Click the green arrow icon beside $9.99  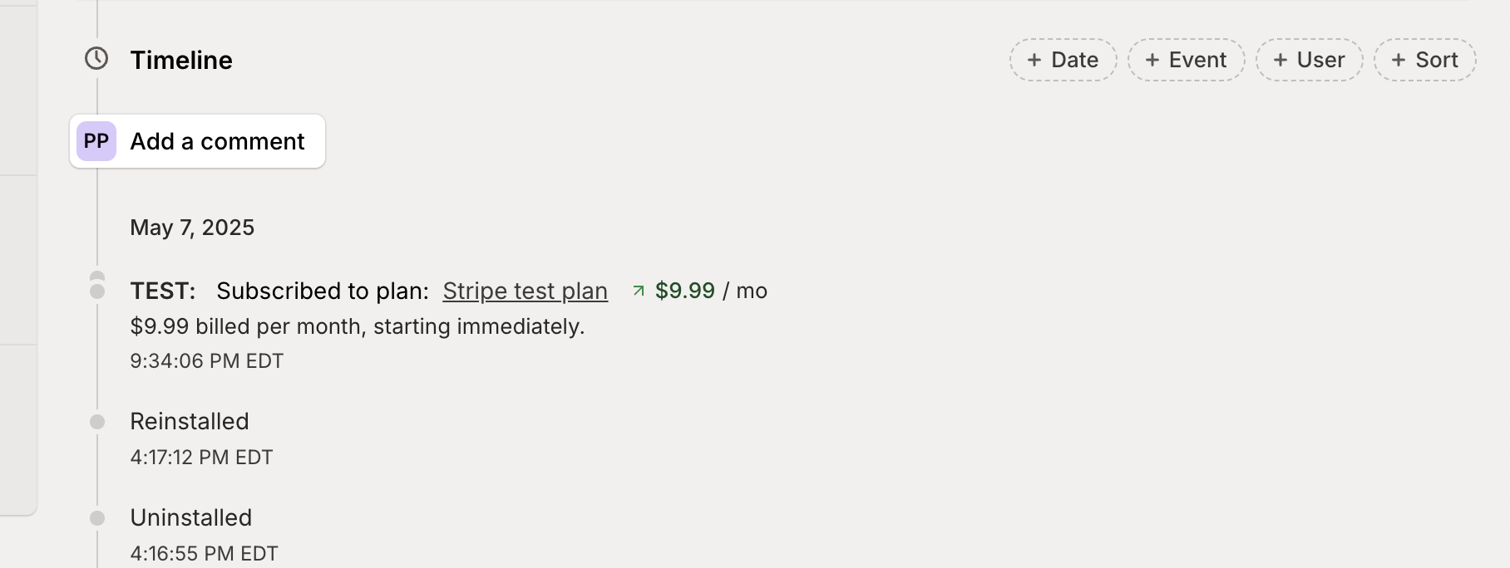[639, 291]
